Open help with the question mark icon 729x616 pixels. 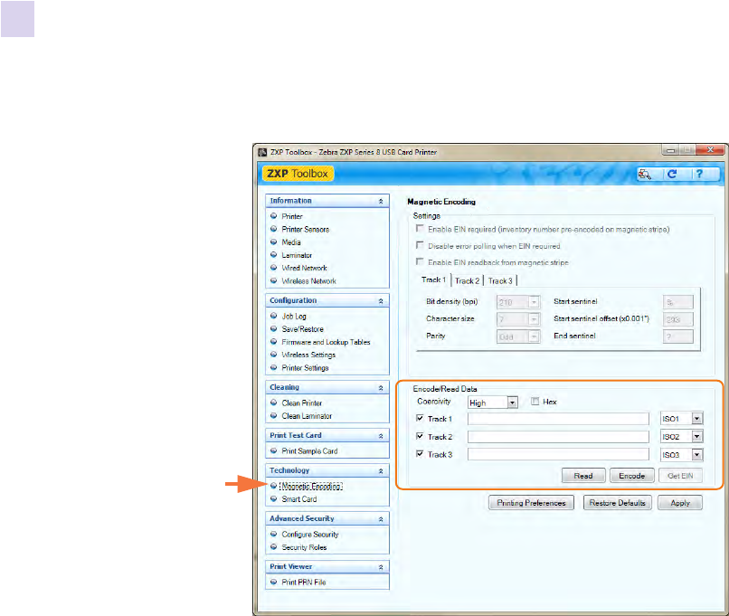point(699,174)
